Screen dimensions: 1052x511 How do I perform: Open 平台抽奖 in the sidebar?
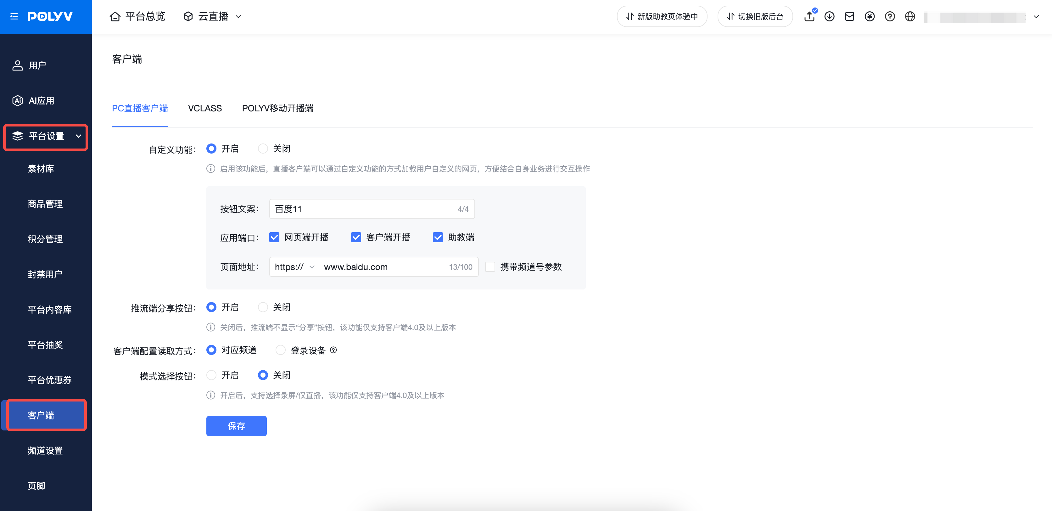[45, 345]
